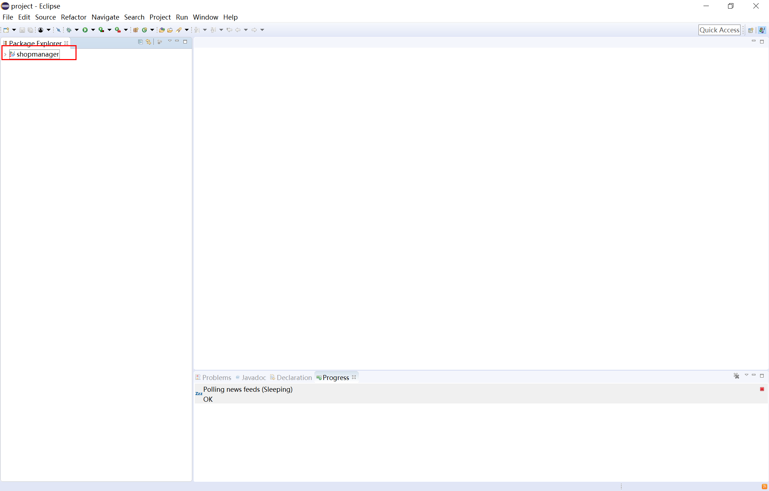Screen dimensions: 769x491
Task: Click the Debug bug icon
Action: [69, 30]
